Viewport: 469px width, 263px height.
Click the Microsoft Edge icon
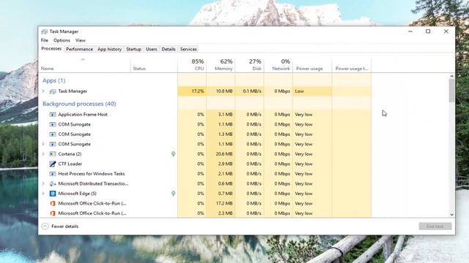53,194
